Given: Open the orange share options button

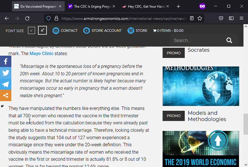Looking at the screenshot, I should [6, 95].
